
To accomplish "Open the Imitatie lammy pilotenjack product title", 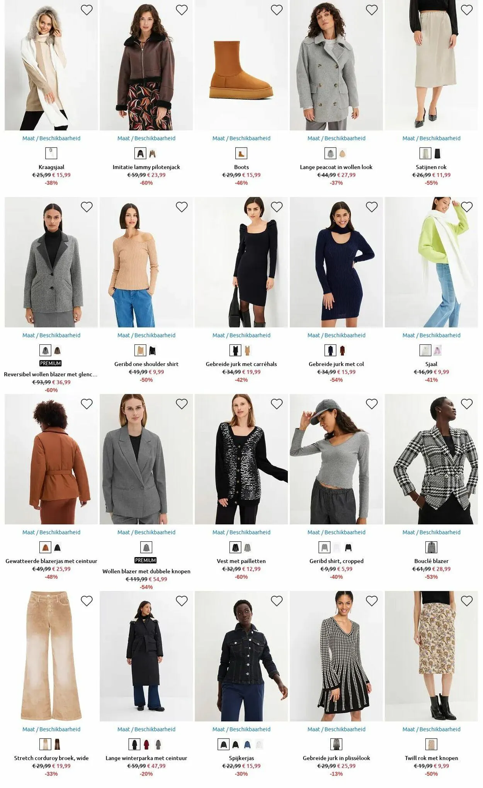I will (x=146, y=167).
